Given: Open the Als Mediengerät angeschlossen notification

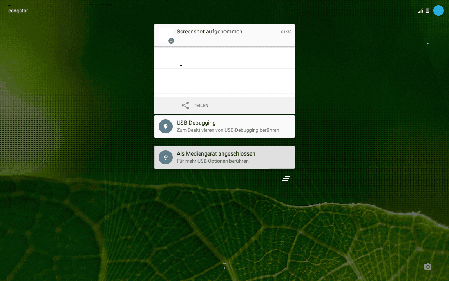Looking at the screenshot, I should click(x=224, y=157).
